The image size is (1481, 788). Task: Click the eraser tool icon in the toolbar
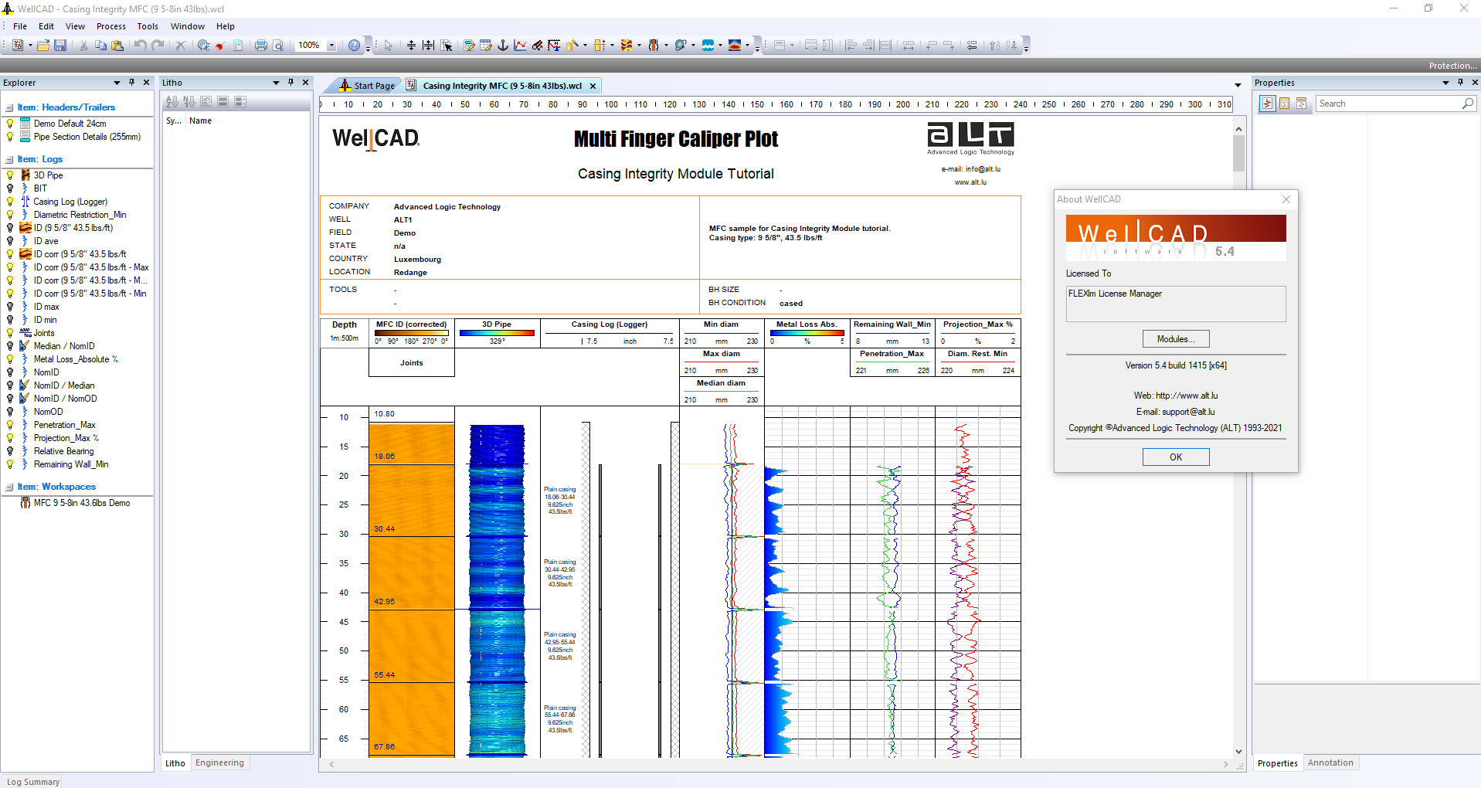coord(537,46)
